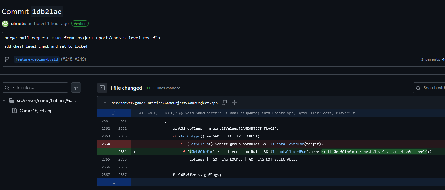The height and width of the screenshot is (190, 445).
Task: Open the #249 link beside the branch name
Action: click(80, 59)
